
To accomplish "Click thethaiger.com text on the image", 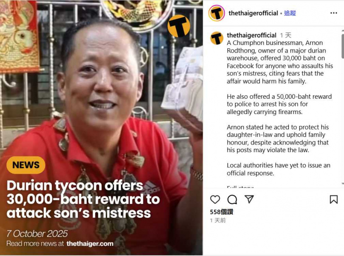I will coord(90,244).
